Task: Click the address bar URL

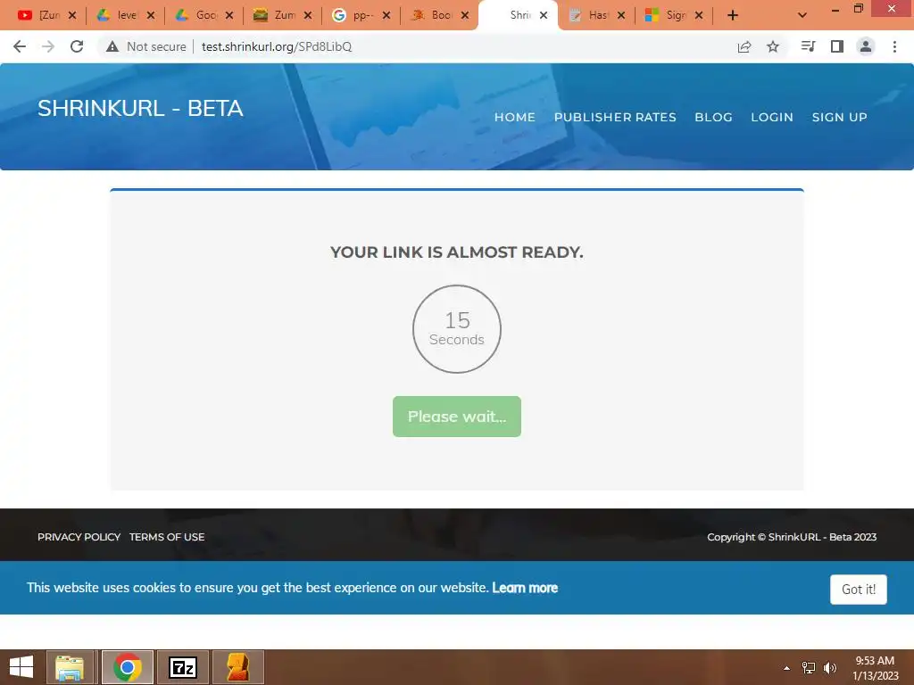Action: tap(277, 46)
